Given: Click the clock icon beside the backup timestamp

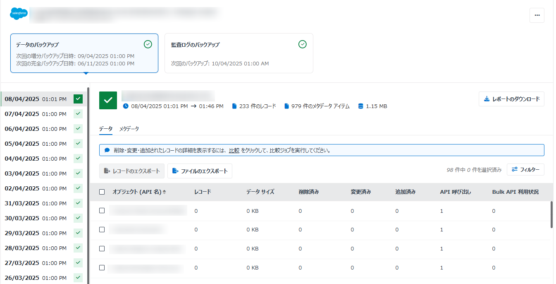Looking at the screenshot, I should [125, 106].
